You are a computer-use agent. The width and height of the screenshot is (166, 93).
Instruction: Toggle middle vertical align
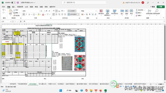[x=57, y=11]
